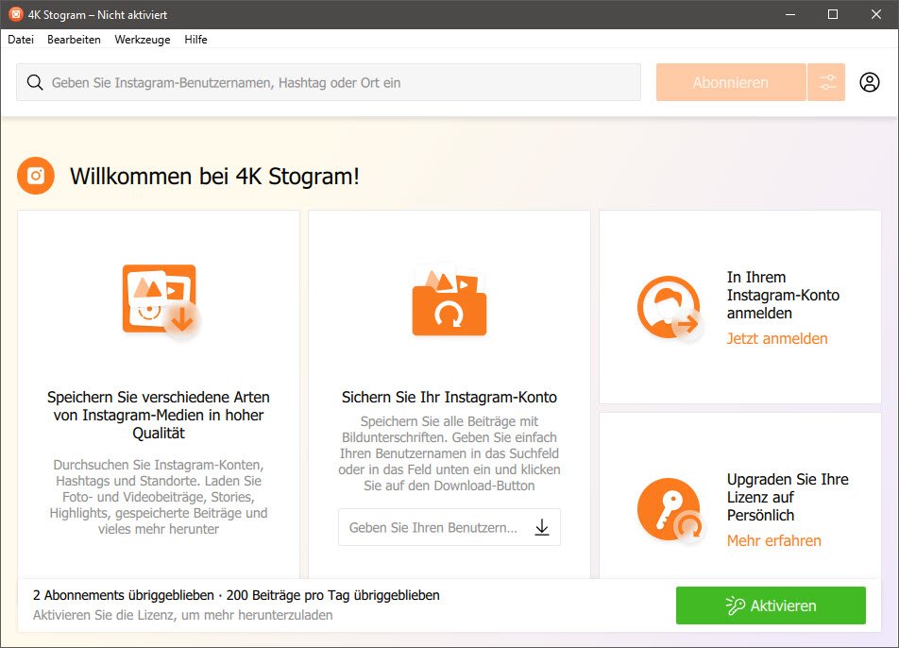Click the 4K Stogram title bar icon
The width and height of the screenshot is (899, 648).
15,14
